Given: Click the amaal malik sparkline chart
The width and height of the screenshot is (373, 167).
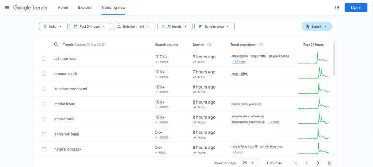Looking at the screenshot, I should [314, 118].
